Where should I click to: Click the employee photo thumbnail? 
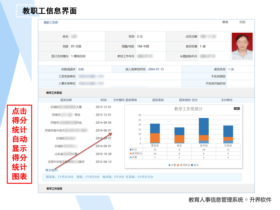pos(243,46)
